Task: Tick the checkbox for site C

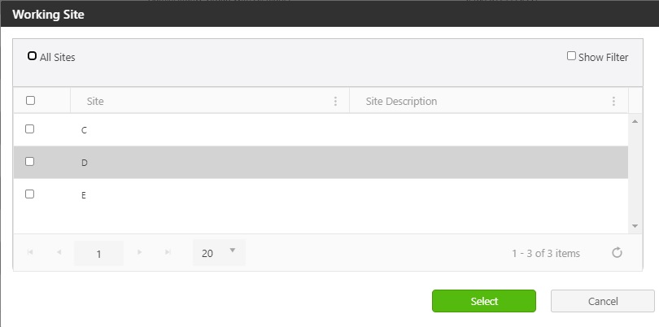Action: (30, 129)
